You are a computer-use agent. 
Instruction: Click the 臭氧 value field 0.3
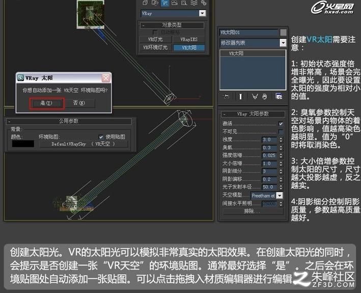[x=270, y=147]
